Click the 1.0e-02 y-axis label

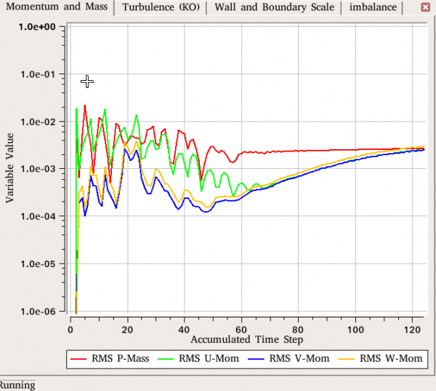click(38, 122)
